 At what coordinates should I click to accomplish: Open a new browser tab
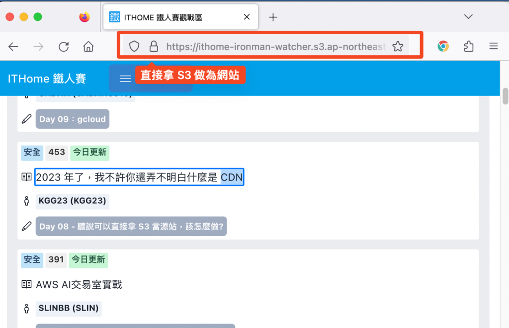pos(273,17)
